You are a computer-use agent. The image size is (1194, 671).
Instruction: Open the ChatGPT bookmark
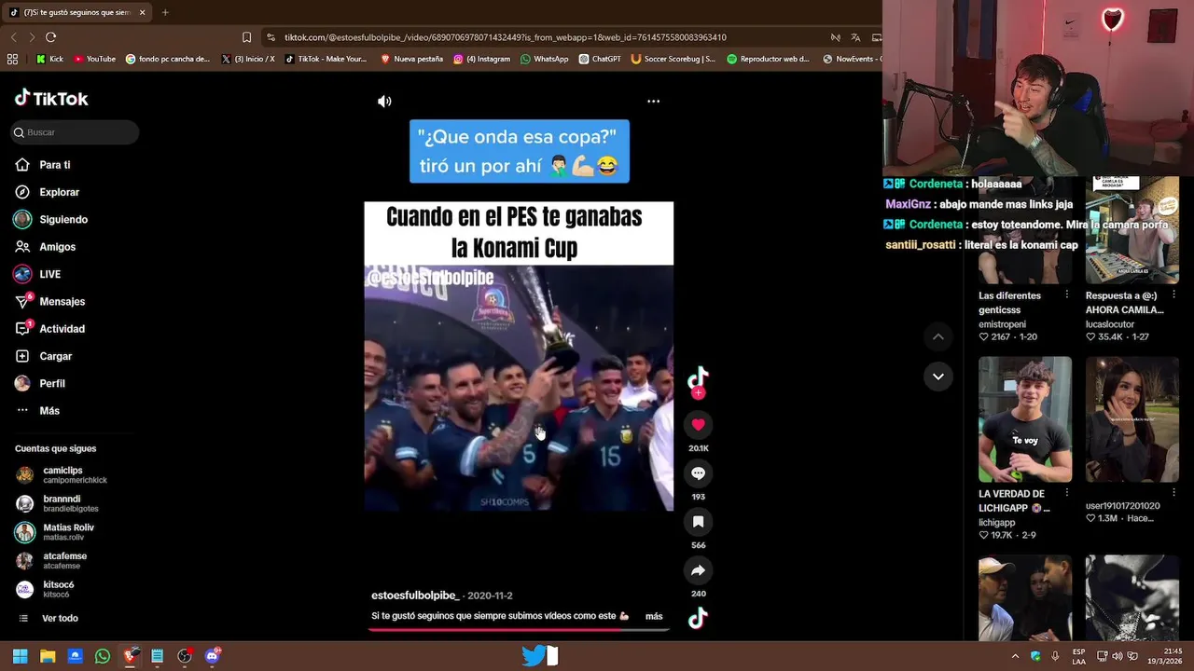point(599,59)
